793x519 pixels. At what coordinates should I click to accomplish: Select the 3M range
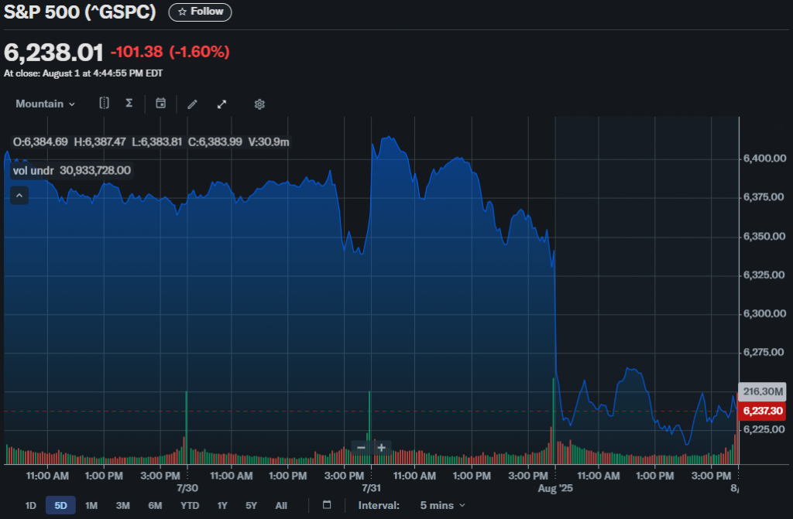[123, 505]
